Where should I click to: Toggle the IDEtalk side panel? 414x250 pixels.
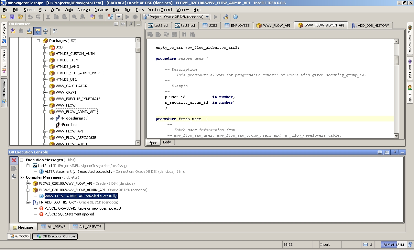point(410,93)
